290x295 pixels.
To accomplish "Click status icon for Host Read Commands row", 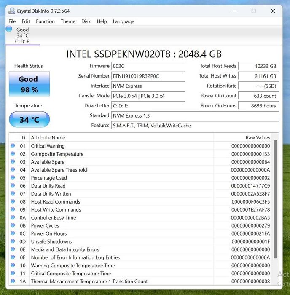I will coord(13,201).
